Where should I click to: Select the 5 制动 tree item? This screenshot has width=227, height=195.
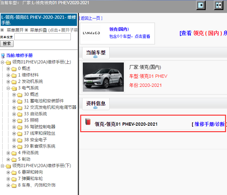(24, 159)
